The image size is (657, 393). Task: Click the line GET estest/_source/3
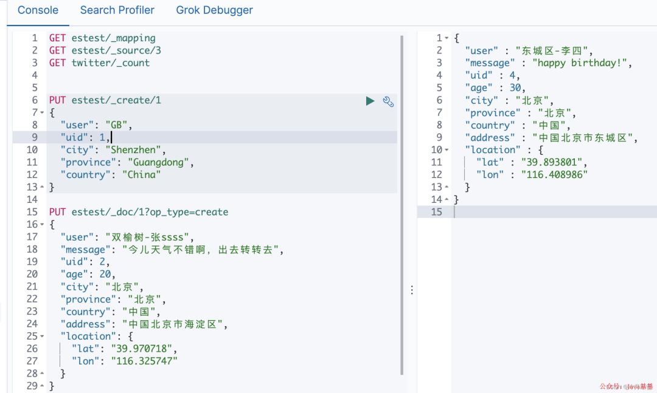(105, 50)
